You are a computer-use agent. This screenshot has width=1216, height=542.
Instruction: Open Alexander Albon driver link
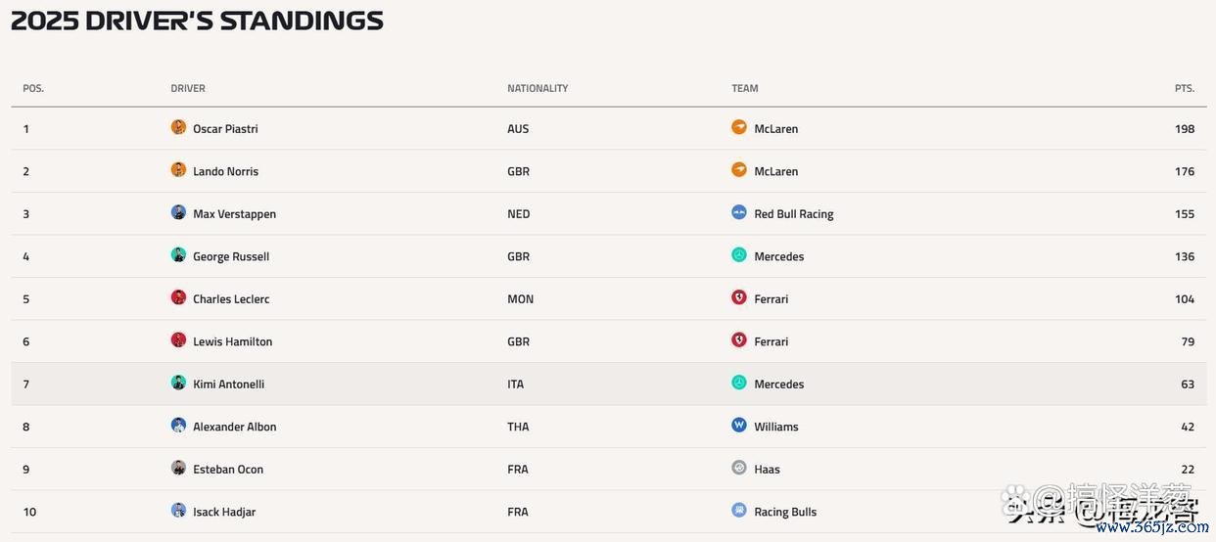click(x=235, y=427)
